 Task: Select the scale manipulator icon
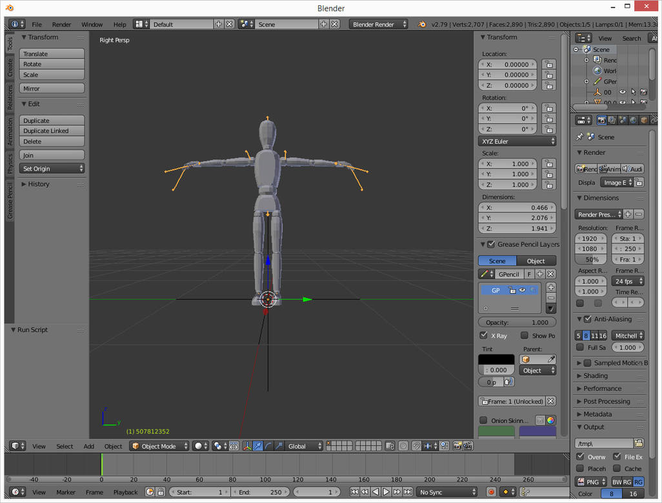coord(279,446)
